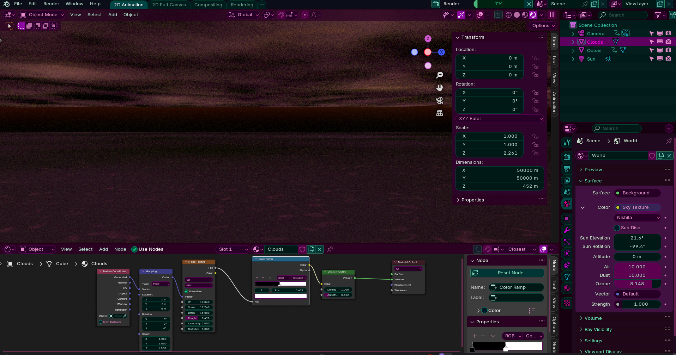Open the Slot 1 material slot dropdown
Viewport: 676px width, 355px height.
(x=233, y=249)
